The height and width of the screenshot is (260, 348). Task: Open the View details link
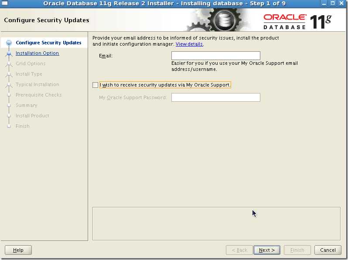click(x=189, y=44)
